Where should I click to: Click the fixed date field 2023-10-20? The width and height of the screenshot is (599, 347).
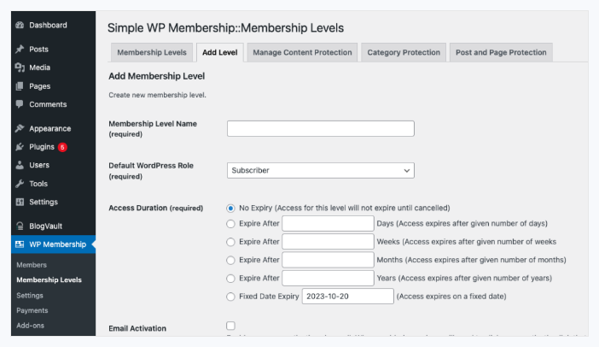(x=347, y=296)
